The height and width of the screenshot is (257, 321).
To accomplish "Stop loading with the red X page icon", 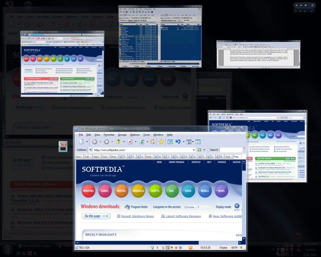I will coord(130,142).
